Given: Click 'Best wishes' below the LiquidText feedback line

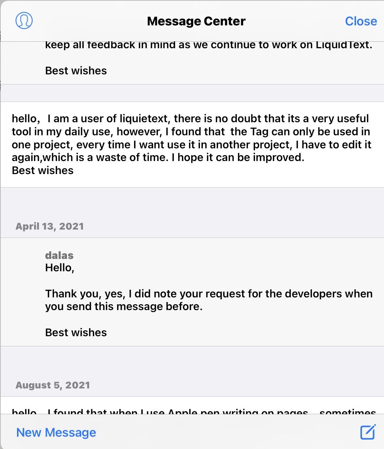Looking at the screenshot, I should (x=76, y=71).
